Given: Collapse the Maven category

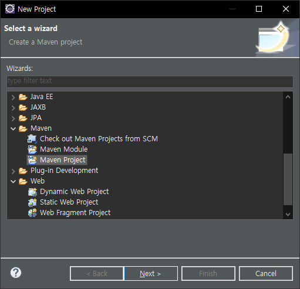Looking at the screenshot, I should tap(13, 129).
